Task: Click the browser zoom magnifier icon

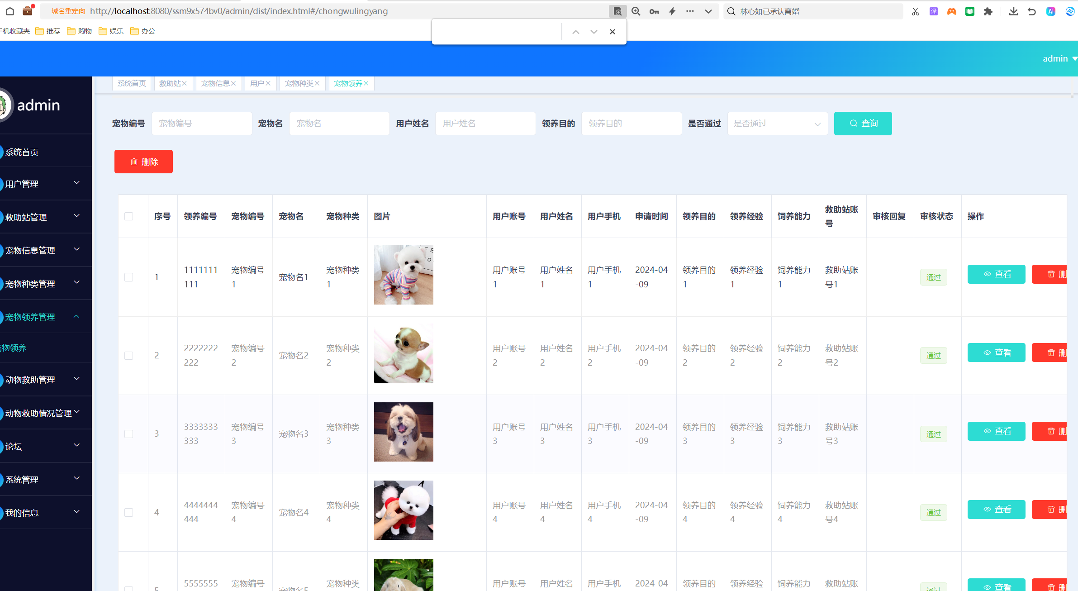Action: pos(636,11)
